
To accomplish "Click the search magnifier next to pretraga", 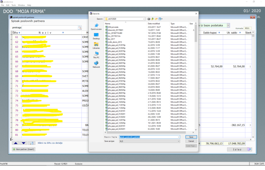I will [80, 28].
